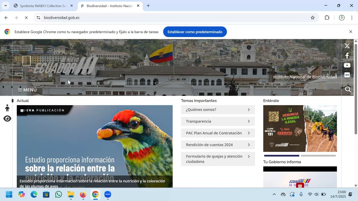Stop loading the page
This screenshot has height=201, width=358.
(x=26, y=18)
